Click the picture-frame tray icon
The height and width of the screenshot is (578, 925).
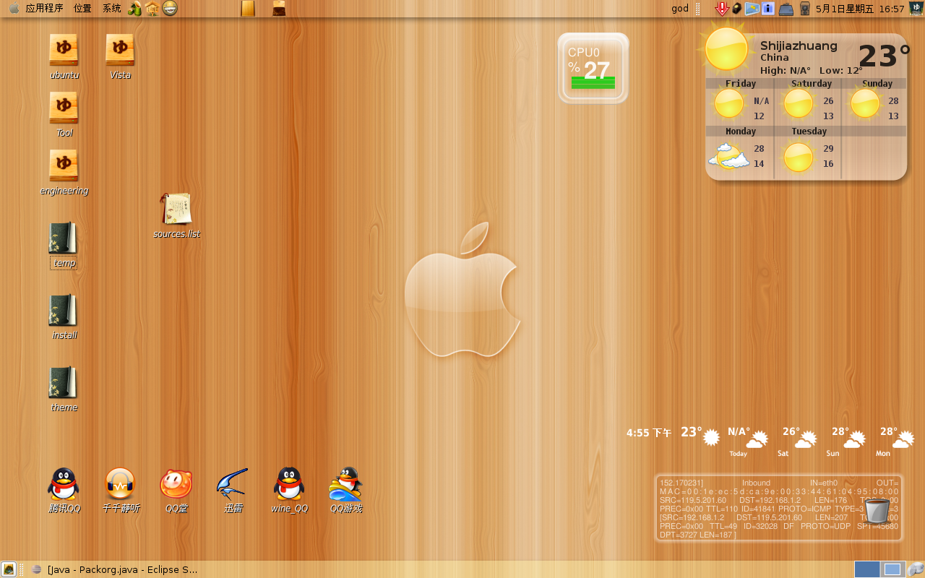752,9
